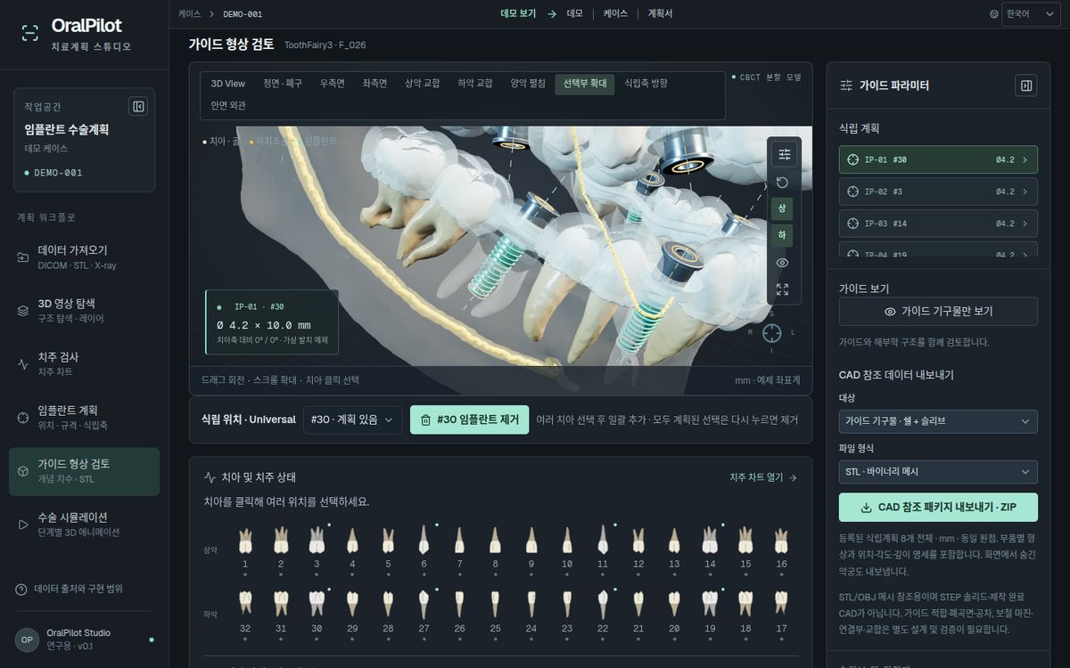This screenshot has height=668, width=1070.
Task: Click the 케이스 breadcrumb link
Action: pyautogui.click(x=189, y=14)
